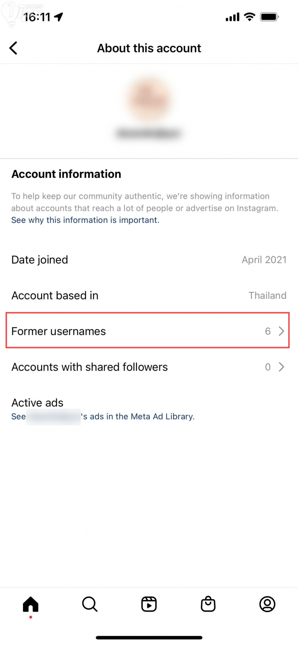
Task: Tap the cellular signal bars
Action: click(232, 17)
